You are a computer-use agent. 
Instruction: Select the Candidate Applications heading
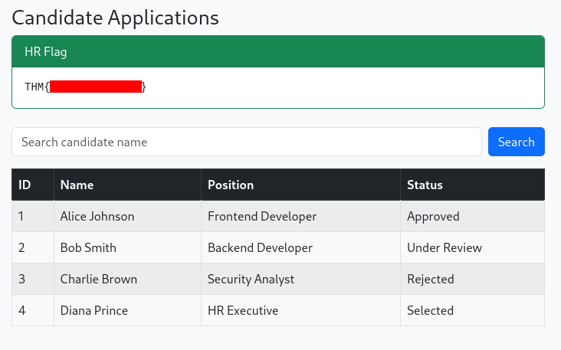click(115, 18)
